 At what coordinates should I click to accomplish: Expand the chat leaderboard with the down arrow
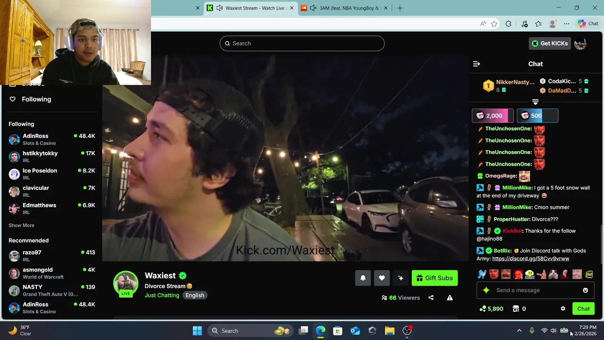(535, 102)
